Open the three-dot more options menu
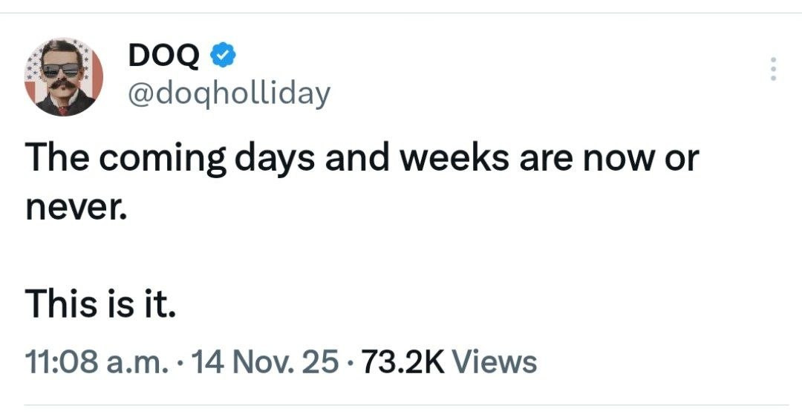 pyautogui.click(x=773, y=69)
